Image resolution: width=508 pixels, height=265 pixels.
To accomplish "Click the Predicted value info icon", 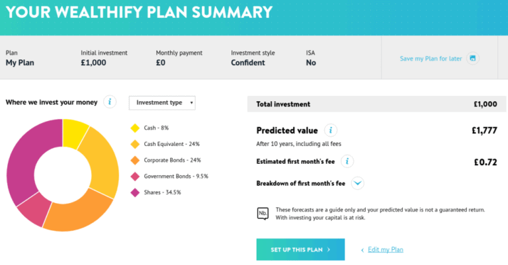I will pos(331,130).
